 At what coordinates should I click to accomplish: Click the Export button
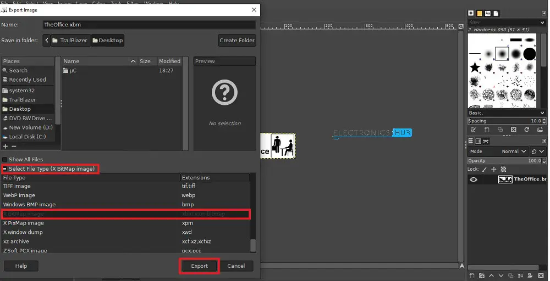(199, 266)
